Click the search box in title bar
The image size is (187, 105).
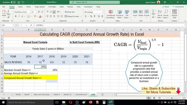pos(95,2)
